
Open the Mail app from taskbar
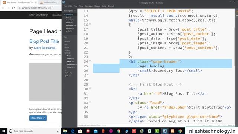96,131
